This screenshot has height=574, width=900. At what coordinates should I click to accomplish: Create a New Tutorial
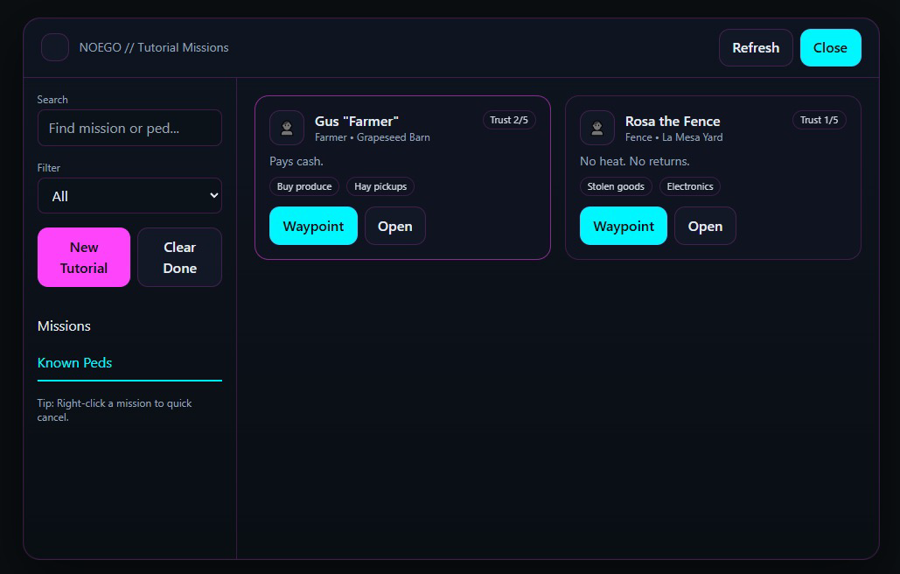point(84,257)
